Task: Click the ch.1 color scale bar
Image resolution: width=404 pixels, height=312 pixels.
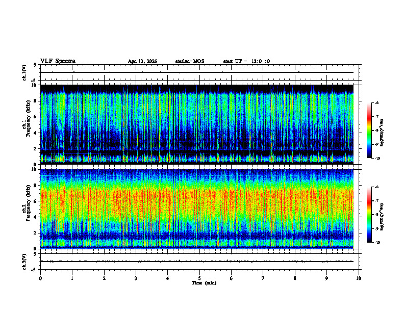Action: point(369,131)
